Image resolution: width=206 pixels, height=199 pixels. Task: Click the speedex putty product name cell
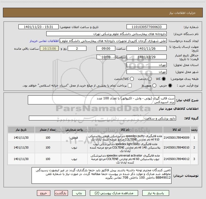click(x=125, y=138)
